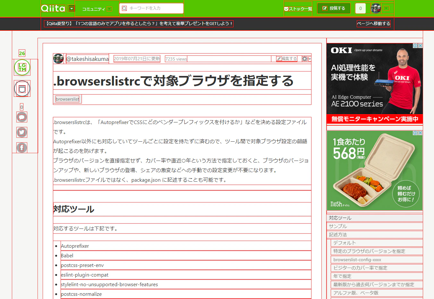Click the nosh ad info icon
Screen dimensions: 434x299
415,133
